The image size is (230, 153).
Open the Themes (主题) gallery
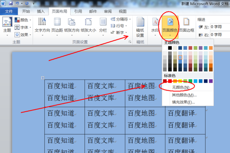7,26
